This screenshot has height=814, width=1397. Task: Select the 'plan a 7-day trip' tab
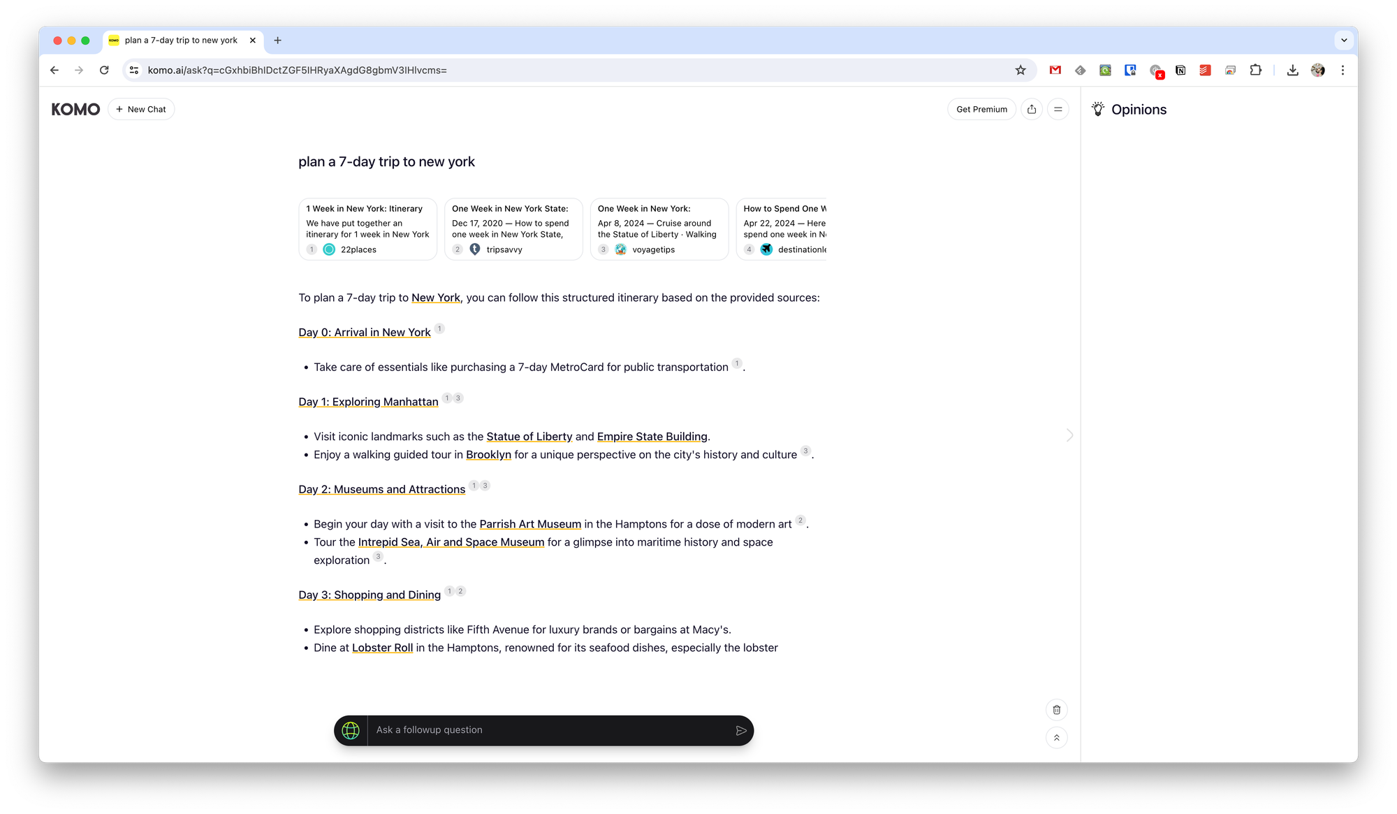click(x=182, y=40)
